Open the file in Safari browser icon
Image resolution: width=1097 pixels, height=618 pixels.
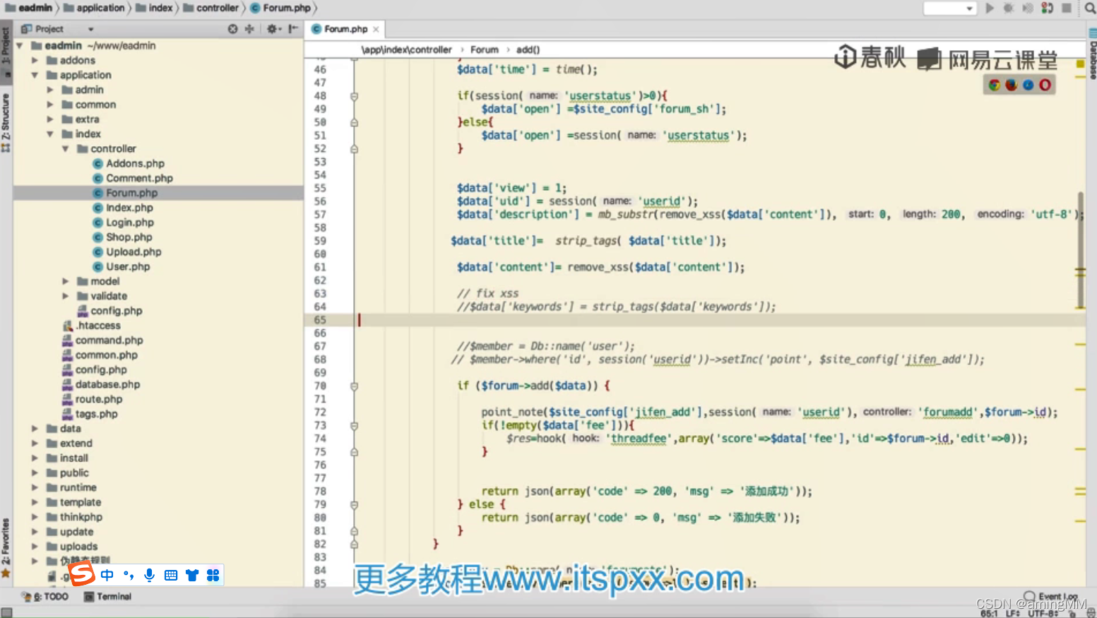click(x=1028, y=85)
